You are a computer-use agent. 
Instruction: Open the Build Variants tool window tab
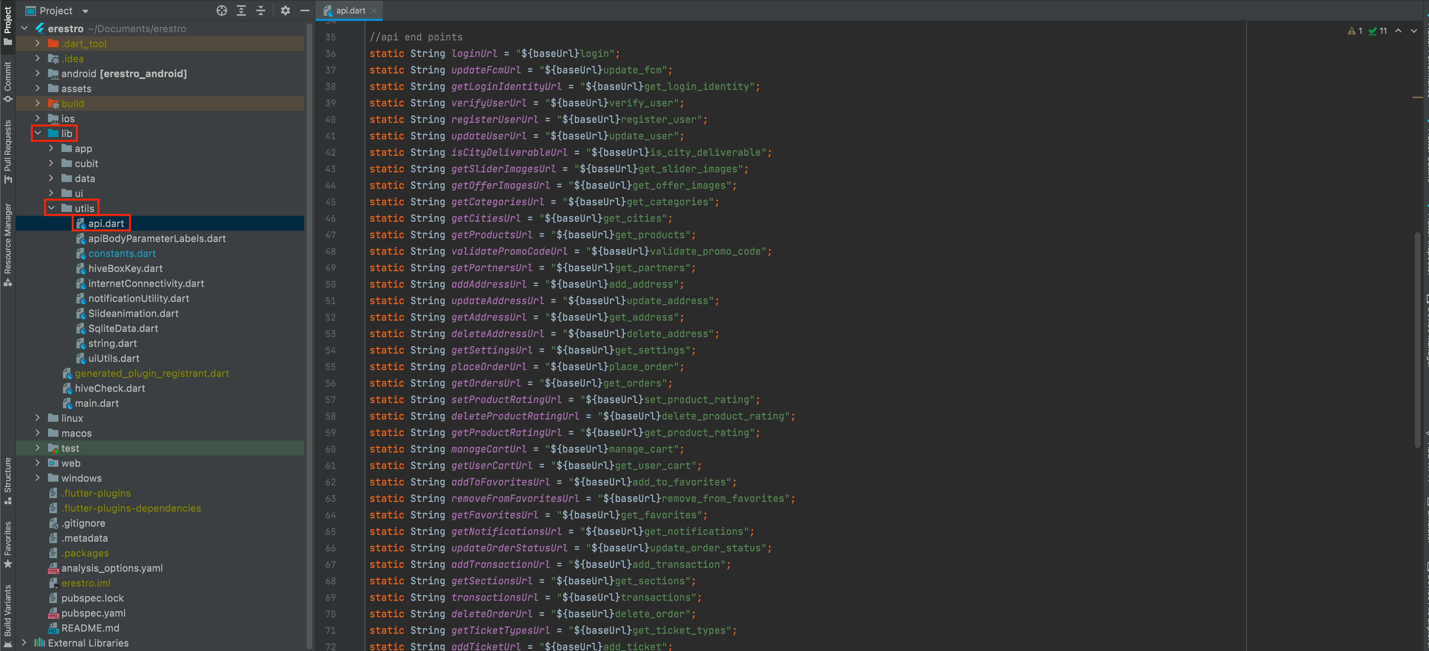point(8,615)
